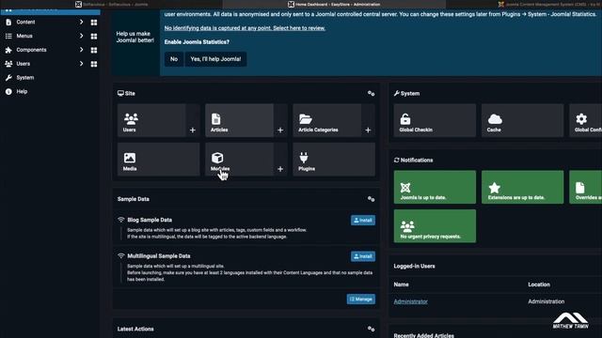Open the Users dashboard grid icon
The image size is (602, 338).
coord(94,64)
